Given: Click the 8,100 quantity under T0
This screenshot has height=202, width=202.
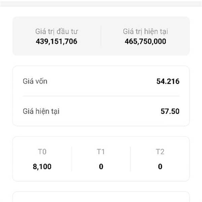Looking at the screenshot, I should tap(42, 166).
